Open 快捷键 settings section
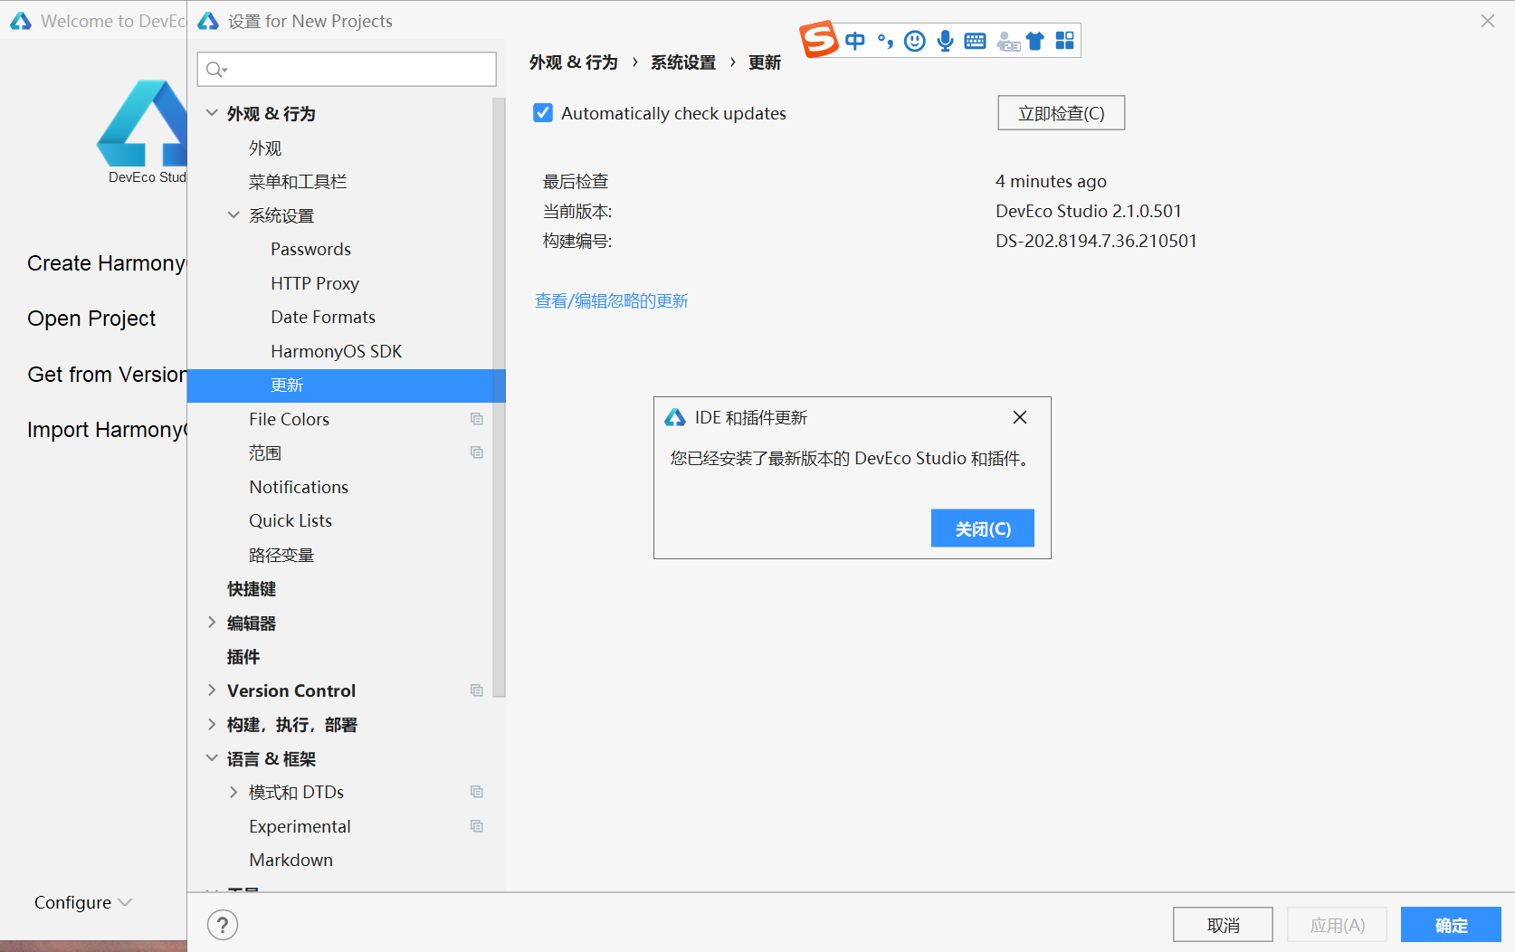The image size is (1515, 952). click(252, 589)
